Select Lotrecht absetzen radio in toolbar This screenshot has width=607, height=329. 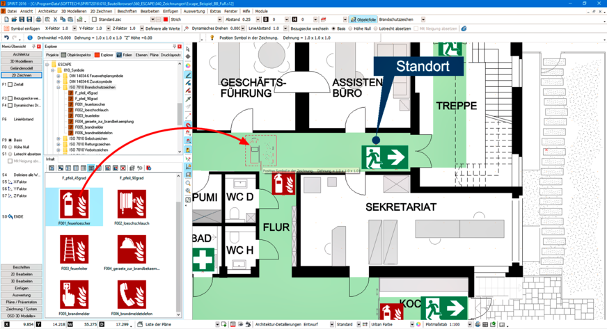(x=375, y=29)
